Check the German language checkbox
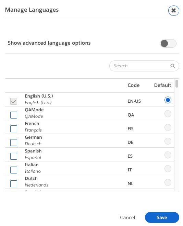Viewport: 183px width, 226px height. pyautogui.click(x=14, y=143)
